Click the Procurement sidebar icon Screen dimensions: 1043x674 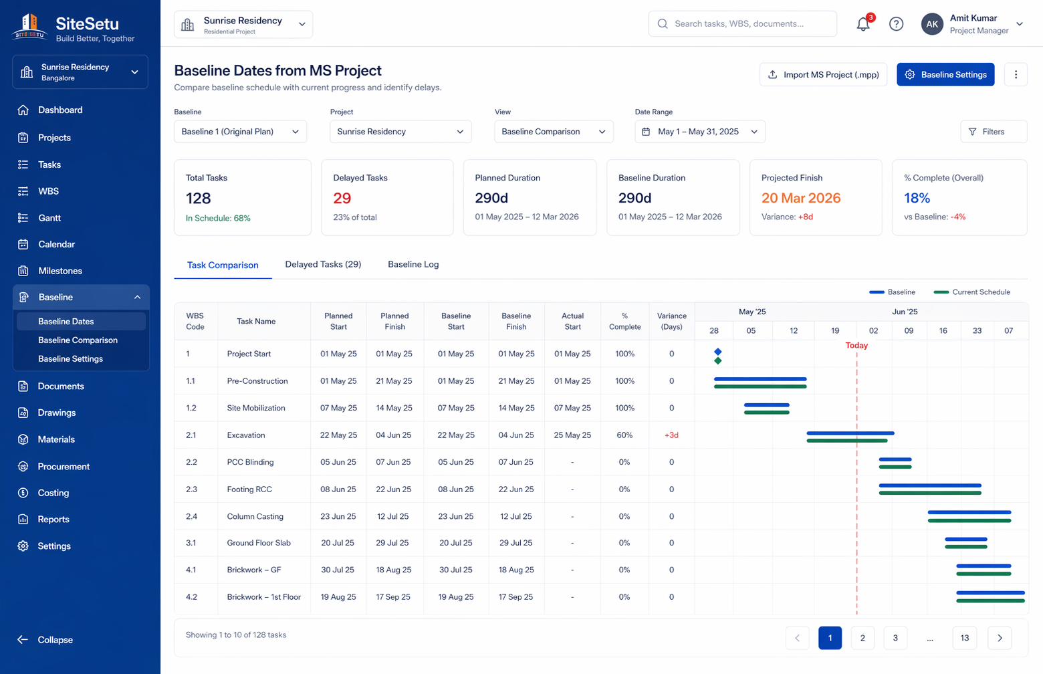pos(23,466)
